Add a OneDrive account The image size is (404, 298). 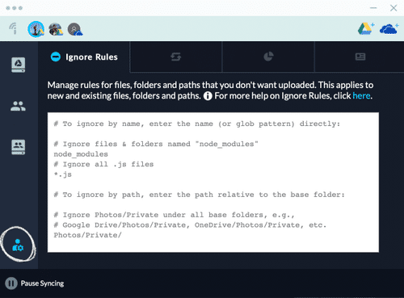[389, 29]
